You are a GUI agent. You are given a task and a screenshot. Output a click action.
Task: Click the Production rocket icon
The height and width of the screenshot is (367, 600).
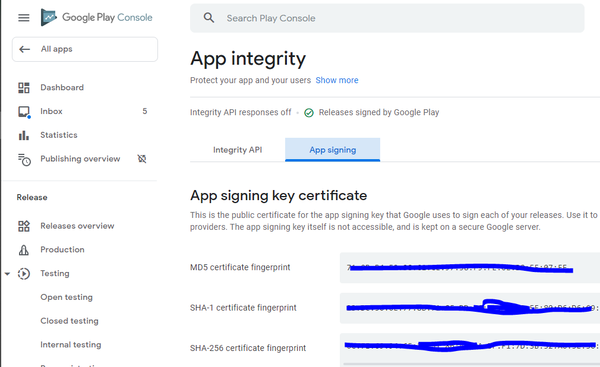pyautogui.click(x=24, y=250)
